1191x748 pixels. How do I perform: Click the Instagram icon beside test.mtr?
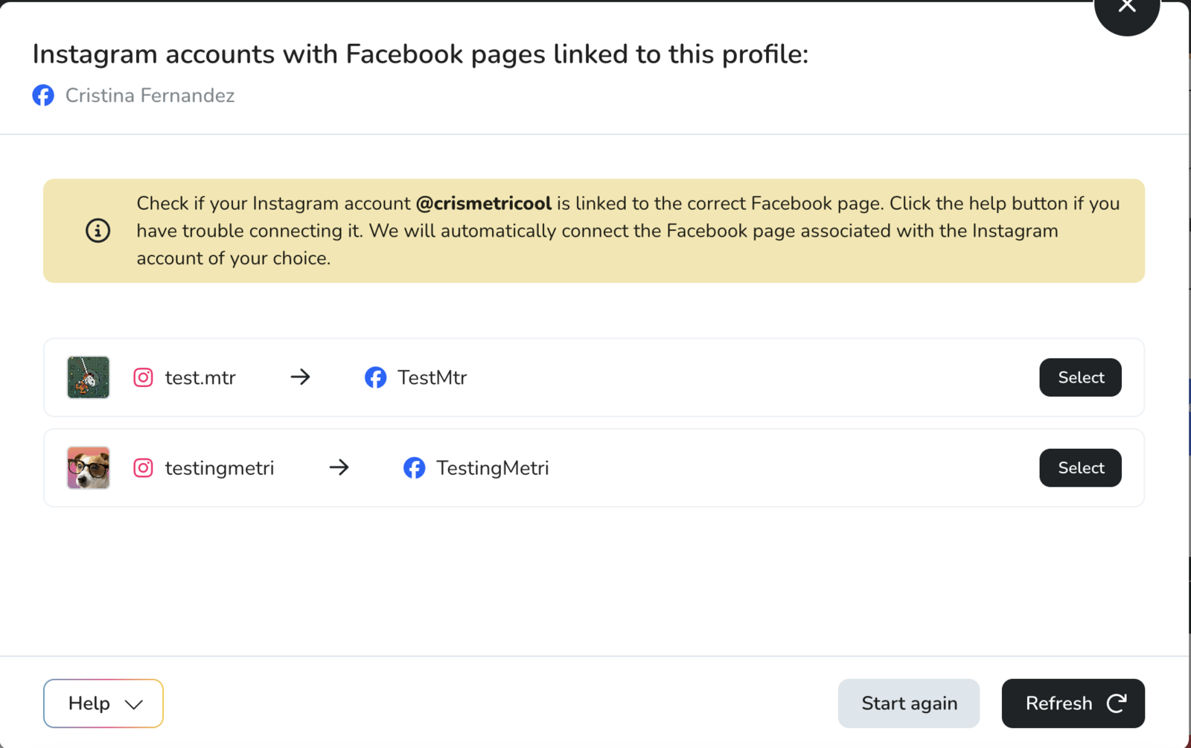pyautogui.click(x=143, y=377)
